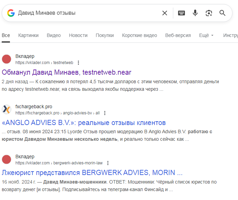Open the Веб-версия tab
Screen dimensions: 238x200
(x=178, y=35)
